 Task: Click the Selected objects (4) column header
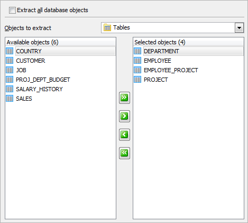click(188, 42)
